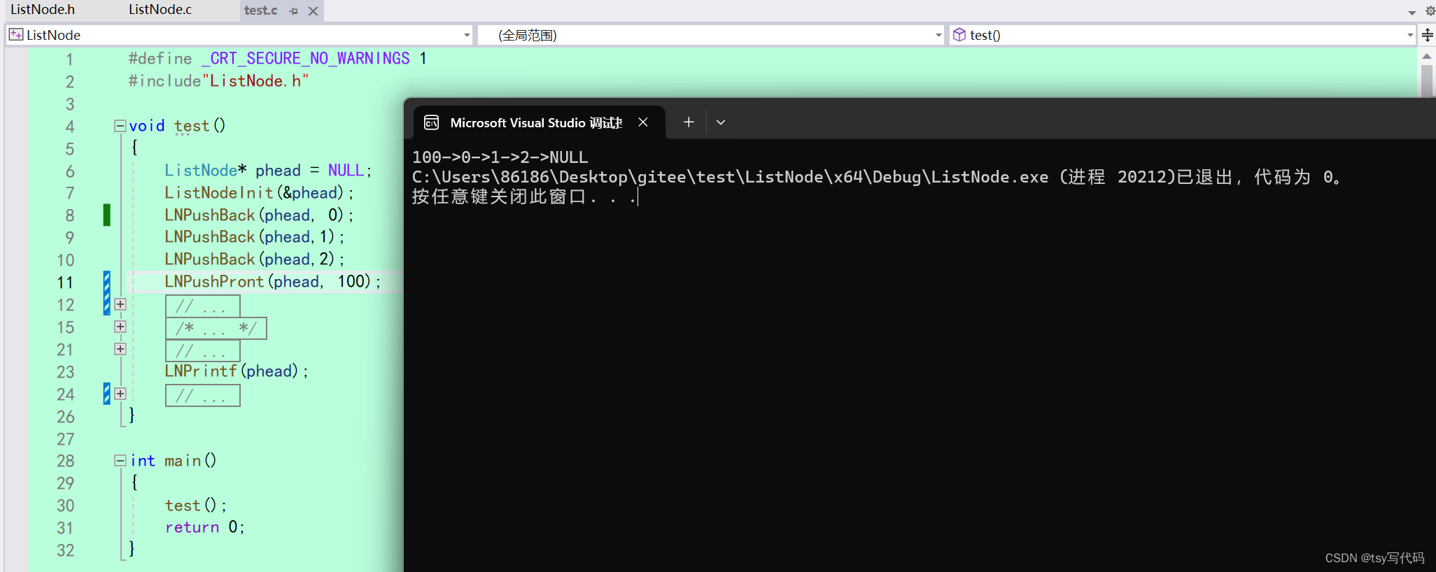Screen dimensions: 1436x572
Task: Click the test() call inside main
Action: [195, 505]
